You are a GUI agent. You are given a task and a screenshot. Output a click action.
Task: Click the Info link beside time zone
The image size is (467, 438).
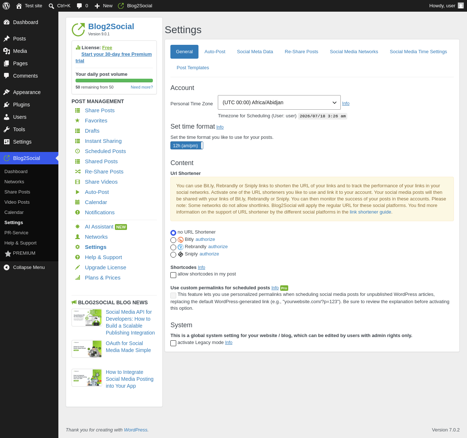pos(346,103)
